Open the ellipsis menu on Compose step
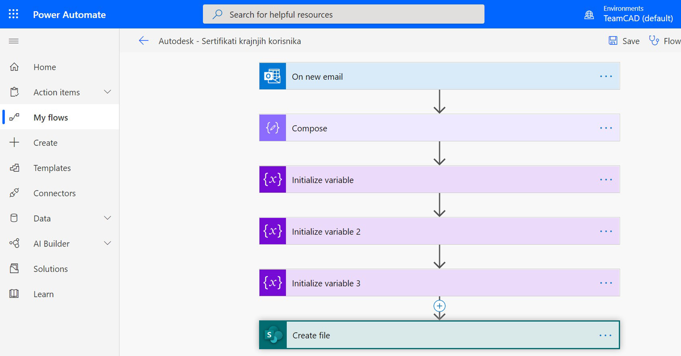This screenshot has width=681, height=356. coord(606,128)
